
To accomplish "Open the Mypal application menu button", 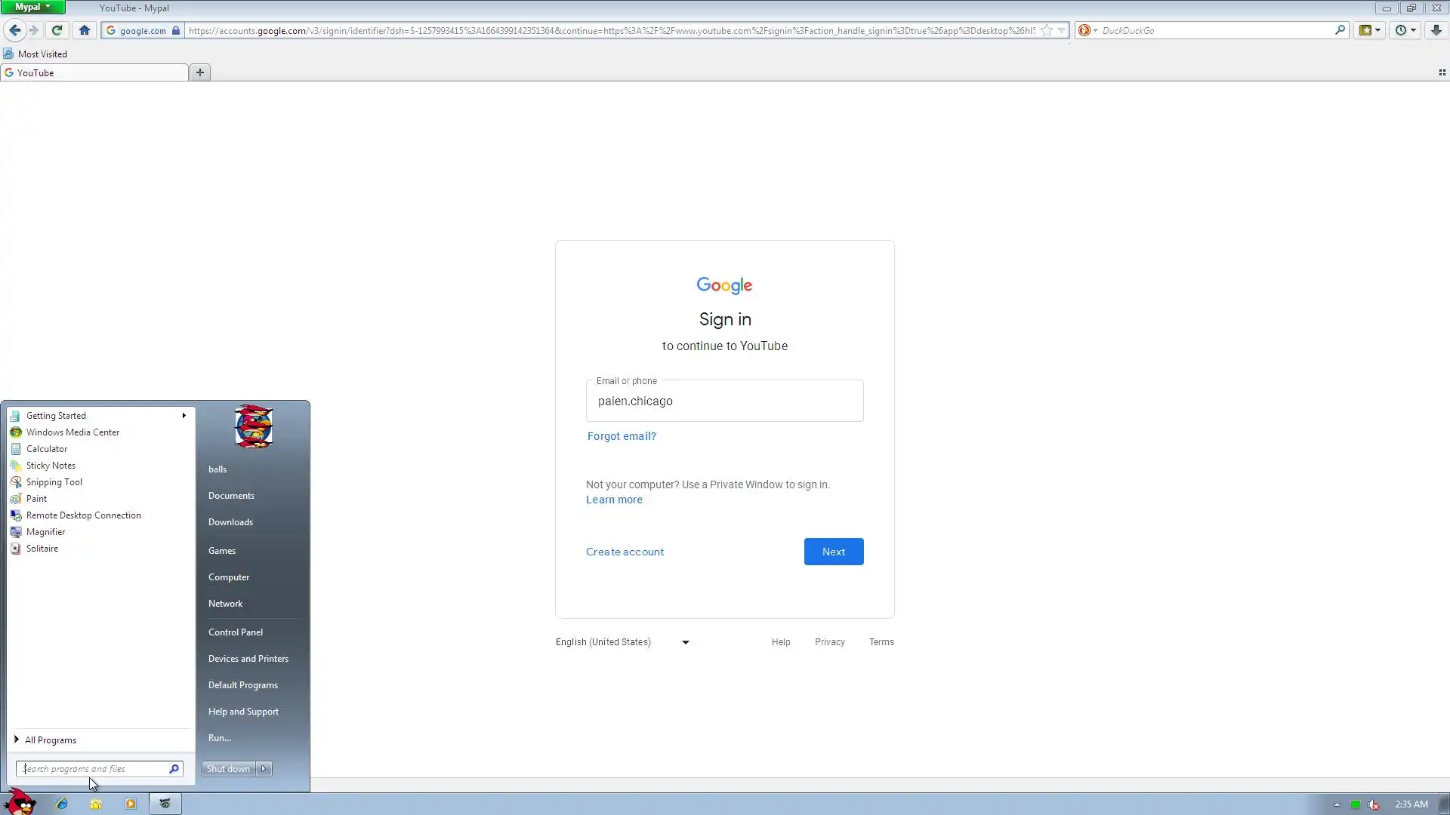I will point(32,7).
